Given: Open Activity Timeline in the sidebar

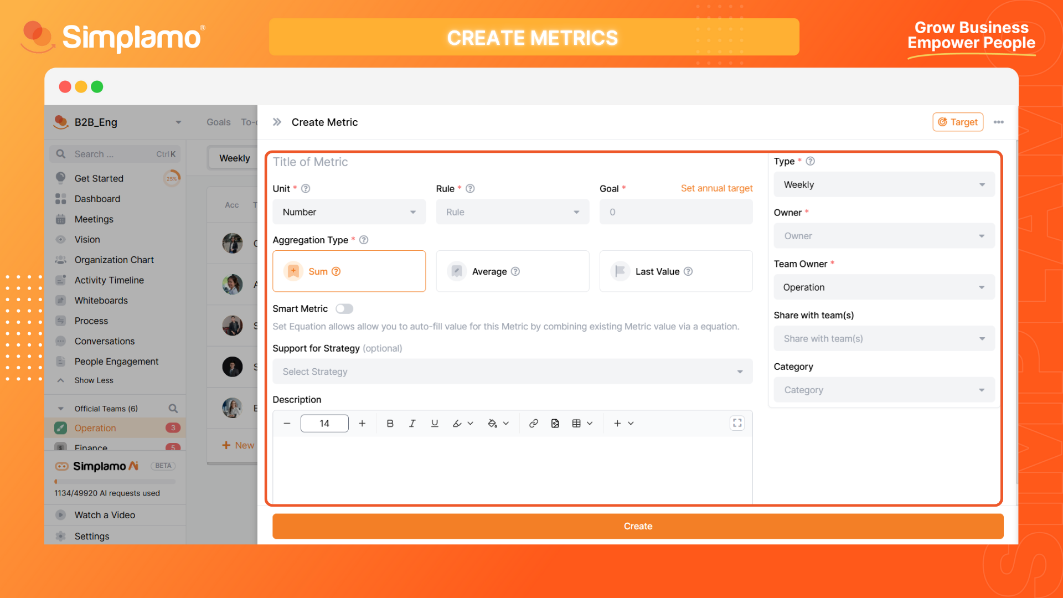Looking at the screenshot, I should (x=109, y=280).
